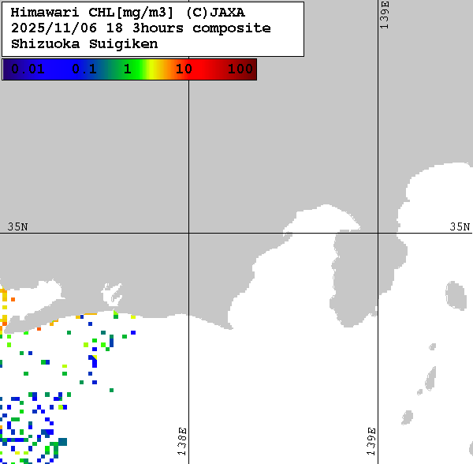The height and width of the screenshot is (464, 473).
Task: Click the 139E label at the bottom
Action: coord(371,442)
